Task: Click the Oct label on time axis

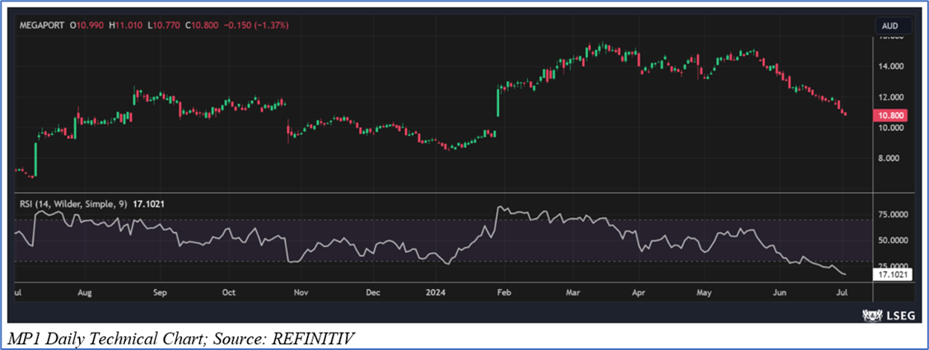Action: point(229,292)
